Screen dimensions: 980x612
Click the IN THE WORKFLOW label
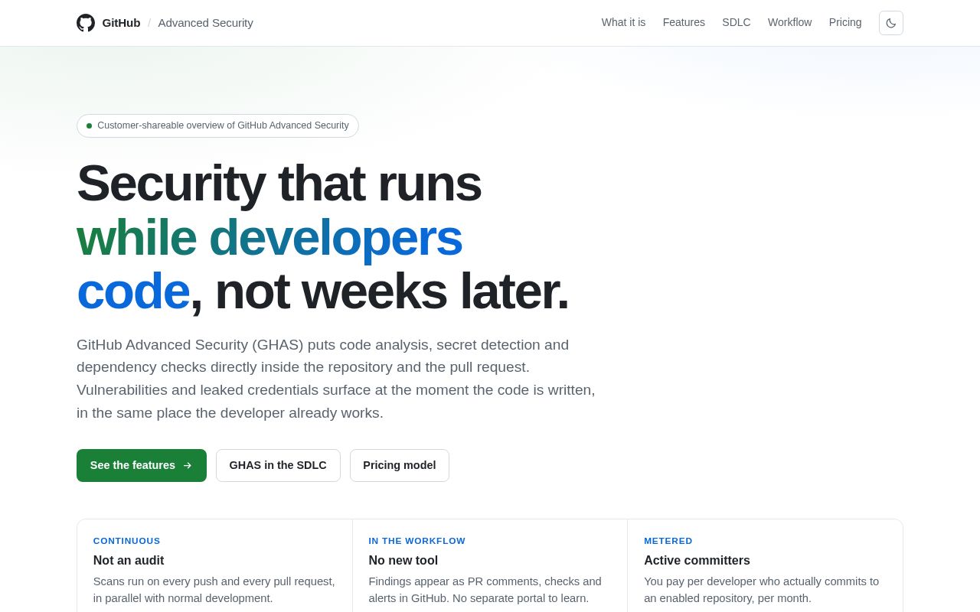tap(417, 541)
